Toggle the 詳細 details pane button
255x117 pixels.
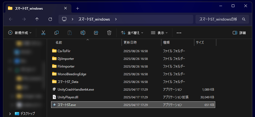[x=239, y=33]
